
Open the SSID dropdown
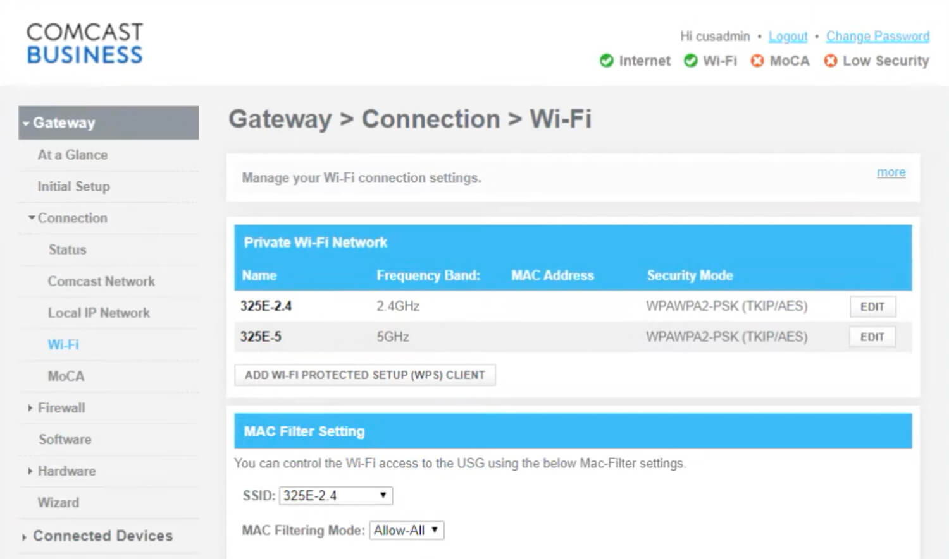[x=335, y=495]
